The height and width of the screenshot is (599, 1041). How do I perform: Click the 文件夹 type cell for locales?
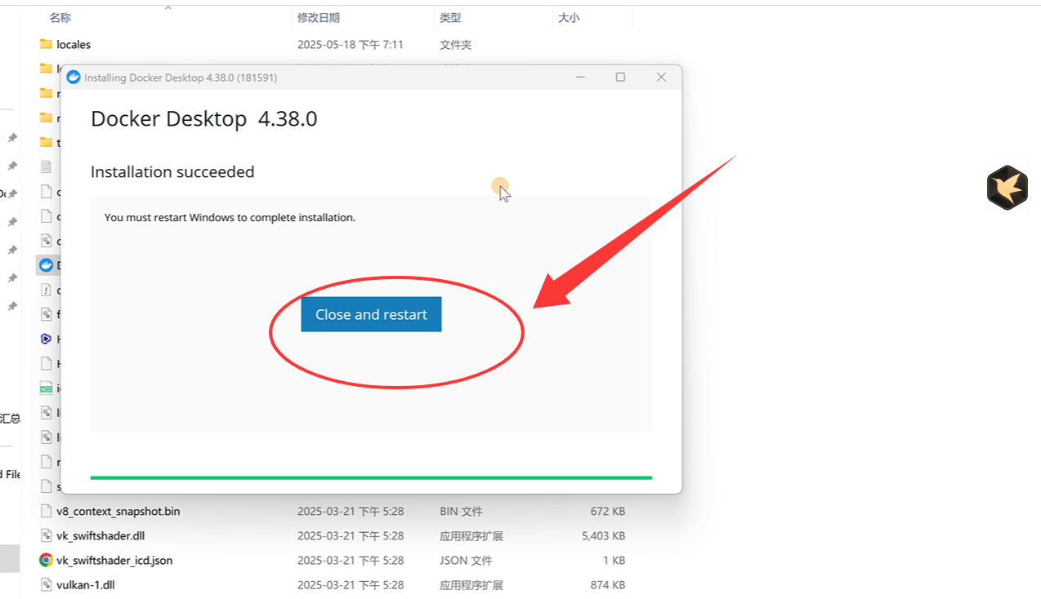[456, 44]
